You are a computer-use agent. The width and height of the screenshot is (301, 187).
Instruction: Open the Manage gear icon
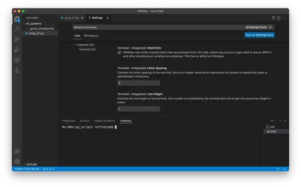click(17, 161)
